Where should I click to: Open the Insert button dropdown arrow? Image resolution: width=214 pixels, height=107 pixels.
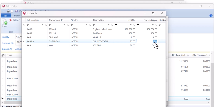tap(5, 29)
